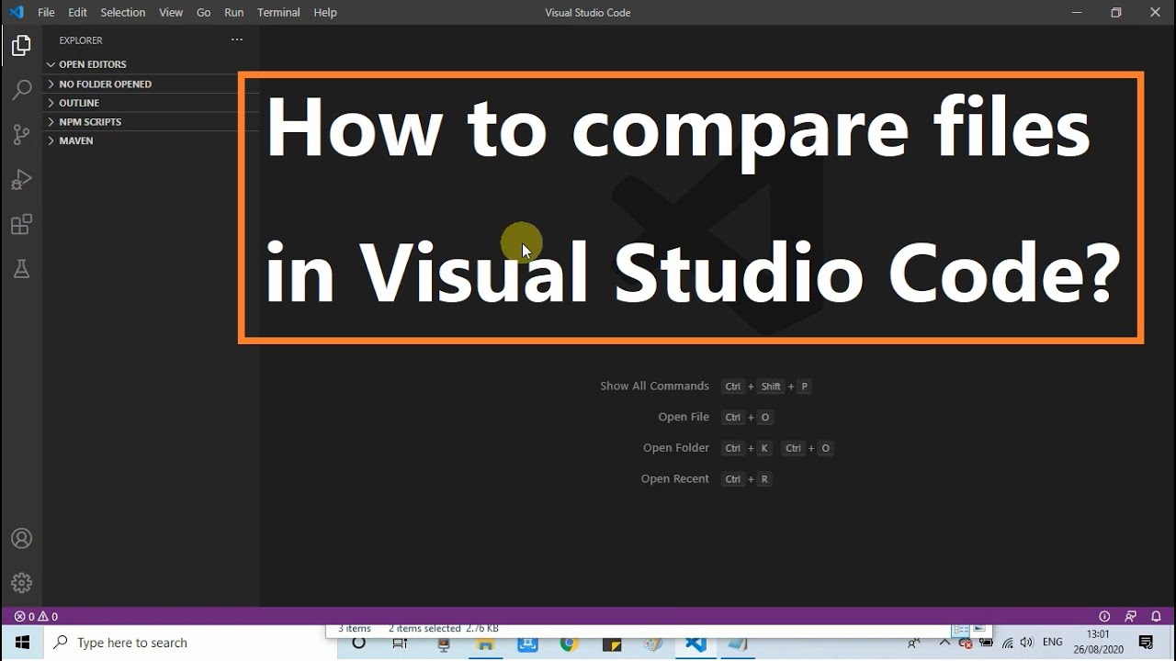Click the Show All Commands text
This screenshot has width=1176, height=661.
point(654,386)
